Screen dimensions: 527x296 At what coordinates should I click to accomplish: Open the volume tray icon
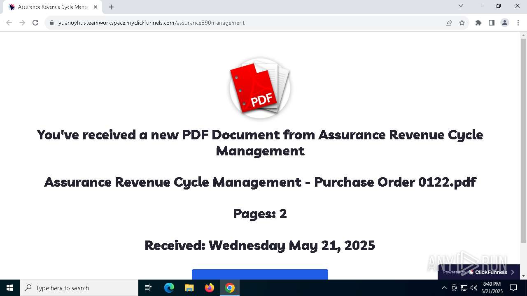[x=474, y=288]
